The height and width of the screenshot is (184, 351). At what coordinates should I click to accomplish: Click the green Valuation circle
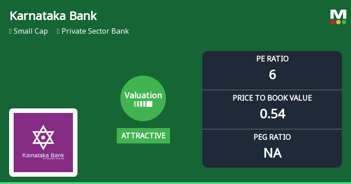pyautogui.click(x=143, y=98)
